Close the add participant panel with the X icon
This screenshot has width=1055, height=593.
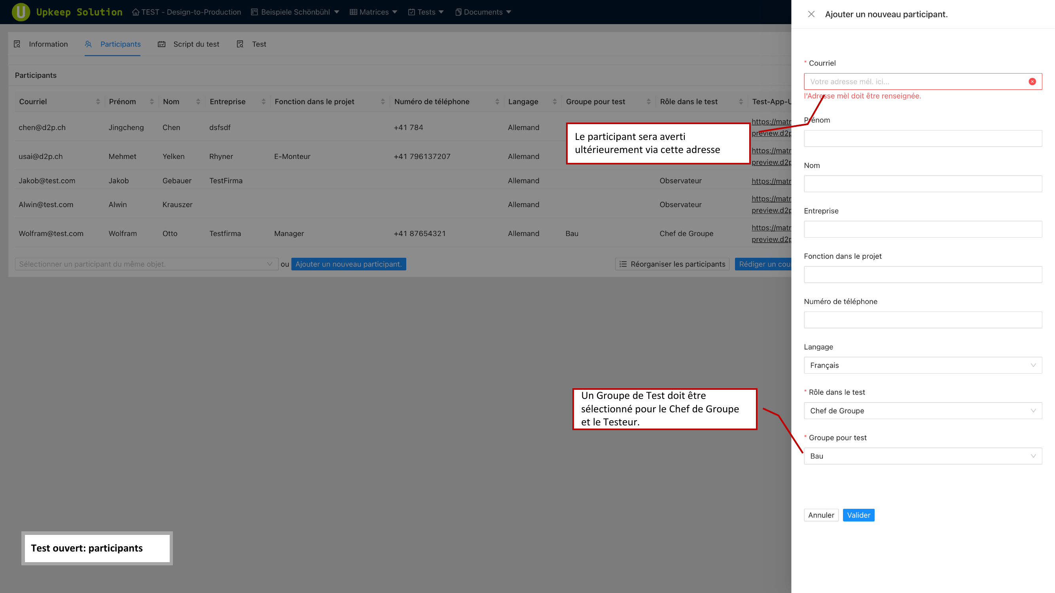point(811,14)
